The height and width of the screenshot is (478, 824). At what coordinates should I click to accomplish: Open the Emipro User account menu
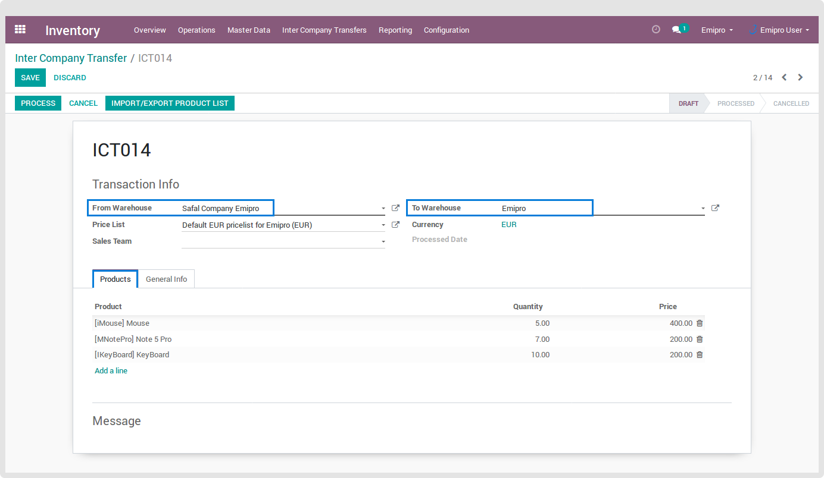point(780,30)
